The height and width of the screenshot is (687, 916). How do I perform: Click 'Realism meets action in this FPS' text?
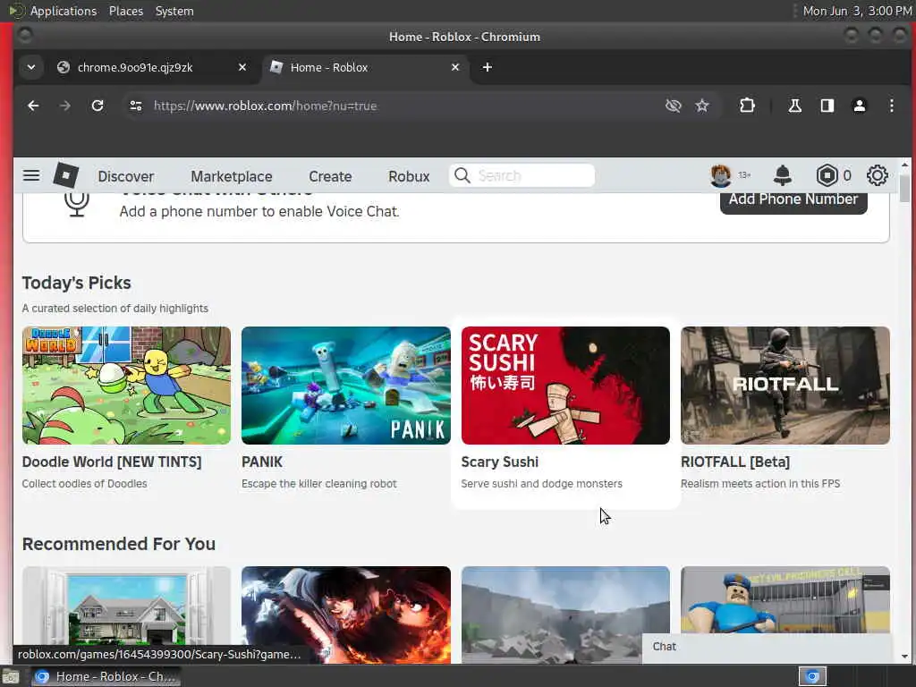click(x=760, y=484)
